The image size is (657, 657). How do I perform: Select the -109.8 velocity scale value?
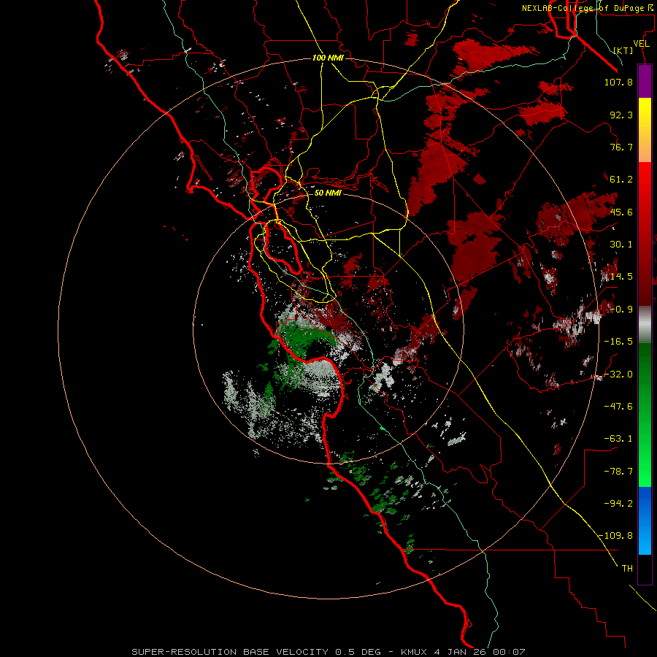(616, 536)
